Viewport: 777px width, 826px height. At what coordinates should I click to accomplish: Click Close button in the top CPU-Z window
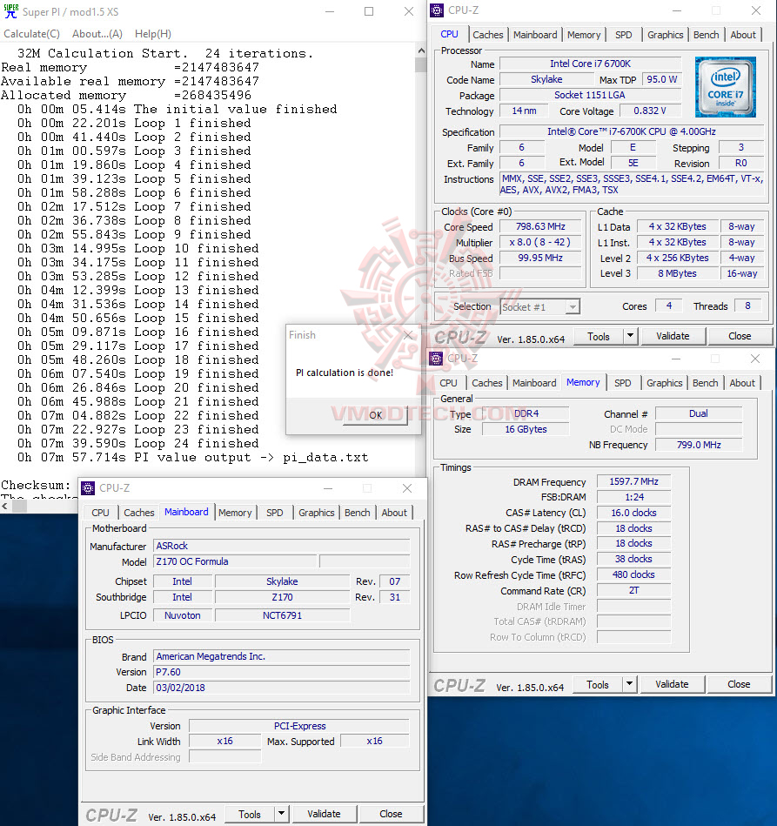pyautogui.click(x=740, y=336)
